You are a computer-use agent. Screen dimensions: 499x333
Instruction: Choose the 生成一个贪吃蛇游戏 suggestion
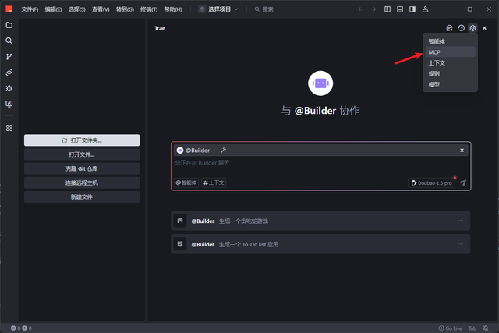(320, 221)
